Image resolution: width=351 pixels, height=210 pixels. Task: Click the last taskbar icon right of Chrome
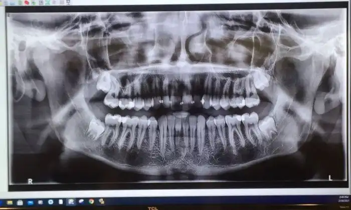pos(102,202)
